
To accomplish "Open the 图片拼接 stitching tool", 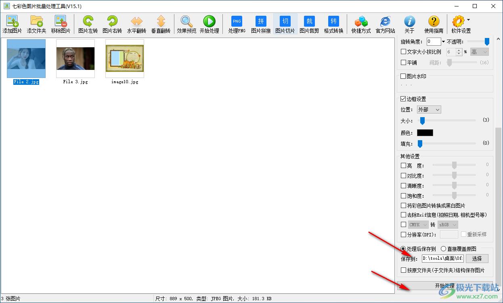I will [261, 22].
